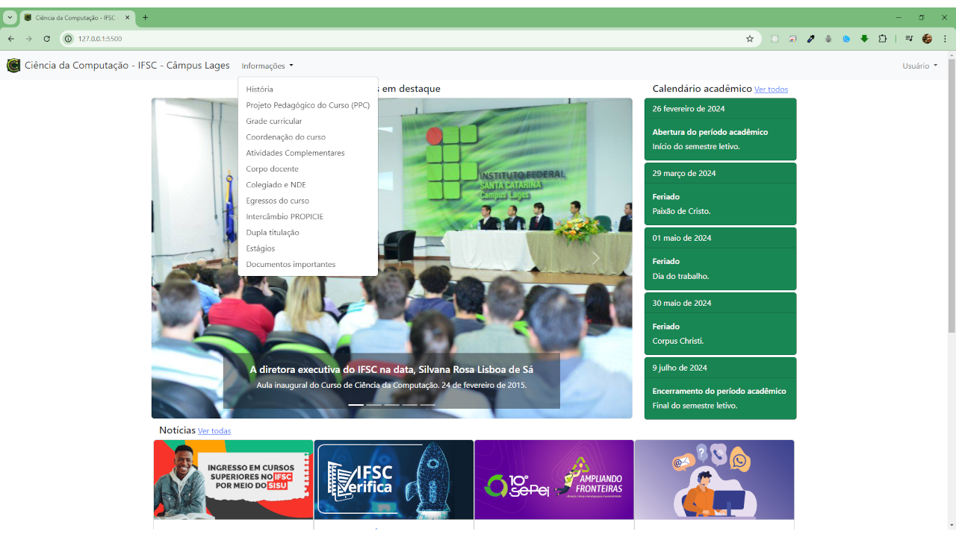Advance carousel with the next arrow
Viewport: 956px width, 537px height.
pyautogui.click(x=595, y=258)
